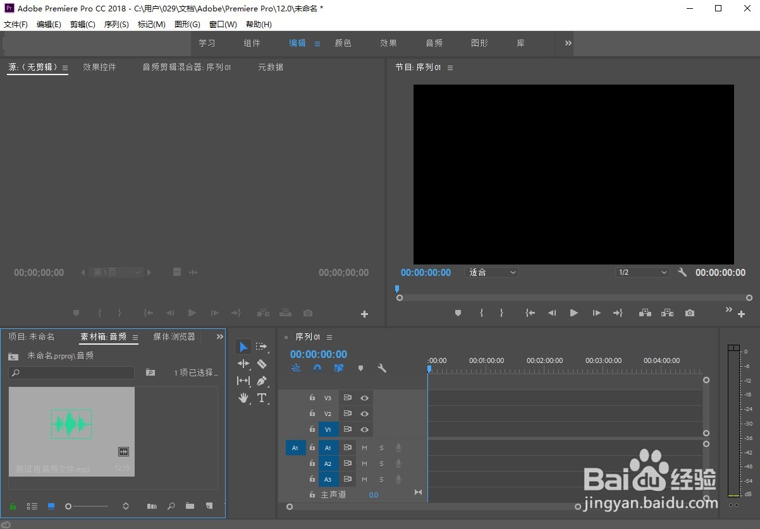Select the Pen tool
Image resolution: width=760 pixels, height=529 pixels.
pyautogui.click(x=262, y=381)
